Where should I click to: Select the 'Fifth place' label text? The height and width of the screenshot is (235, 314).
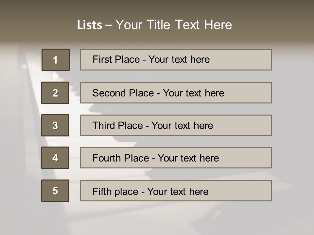[x=115, y=191]
